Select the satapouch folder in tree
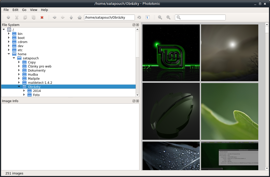The image size is (270, 177). (x=31, y=58)
